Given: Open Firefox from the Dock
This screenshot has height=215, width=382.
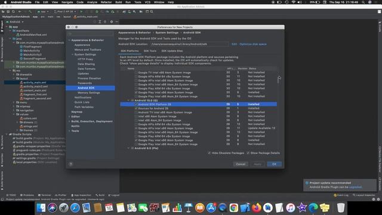Looking at the screenshot, I should (256, 208).
